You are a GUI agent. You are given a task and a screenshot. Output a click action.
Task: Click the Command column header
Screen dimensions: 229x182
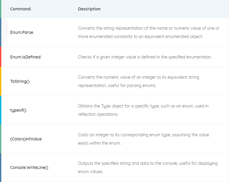point(20,9)
